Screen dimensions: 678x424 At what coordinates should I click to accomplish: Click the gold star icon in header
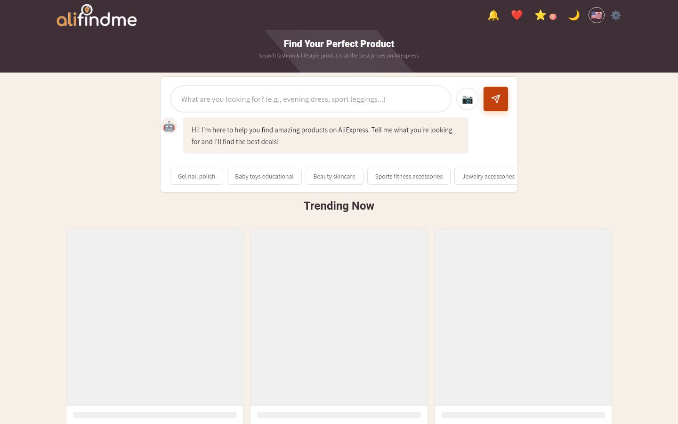click(541, 15)
